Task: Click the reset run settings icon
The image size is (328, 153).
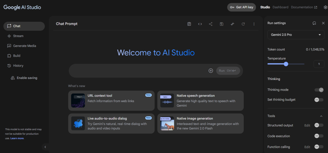Action: point(314,23)
